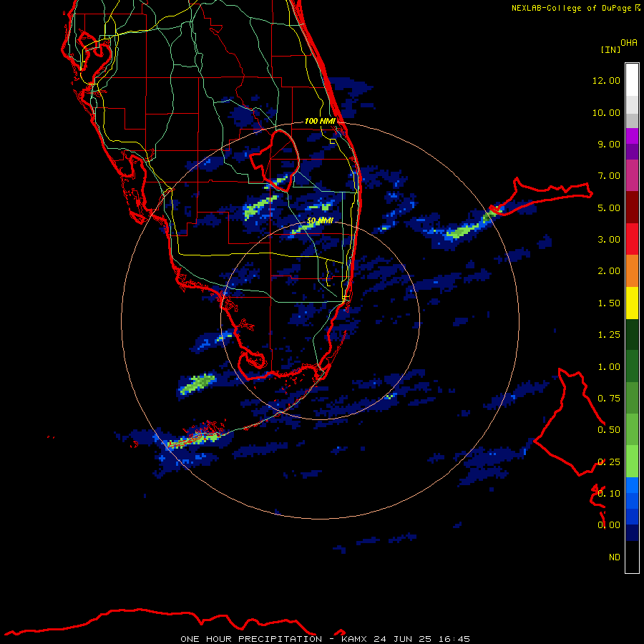This screenshot has height=644, width=644.
Task: Select the 0.75 legend value
Action: [x=609, y=399]
